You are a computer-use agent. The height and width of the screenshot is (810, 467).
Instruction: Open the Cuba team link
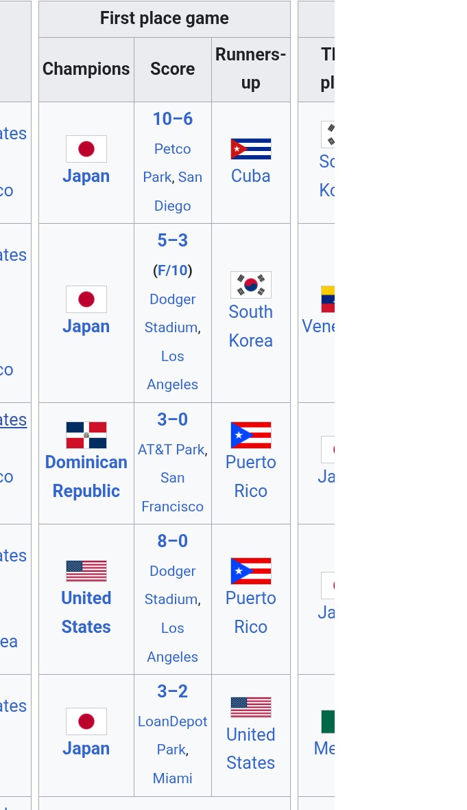pyautogui.click(x=251, y=176)
